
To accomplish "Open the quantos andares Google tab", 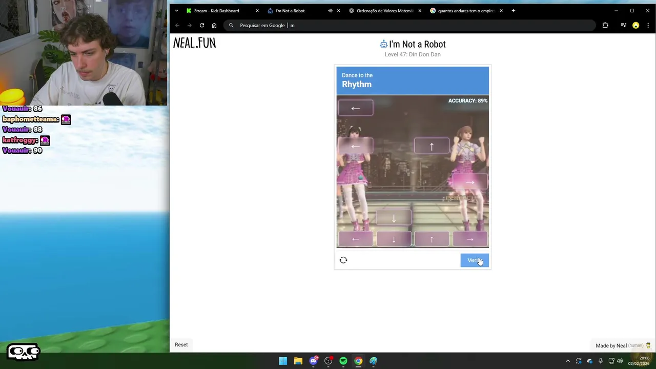I will pos(464,11).
